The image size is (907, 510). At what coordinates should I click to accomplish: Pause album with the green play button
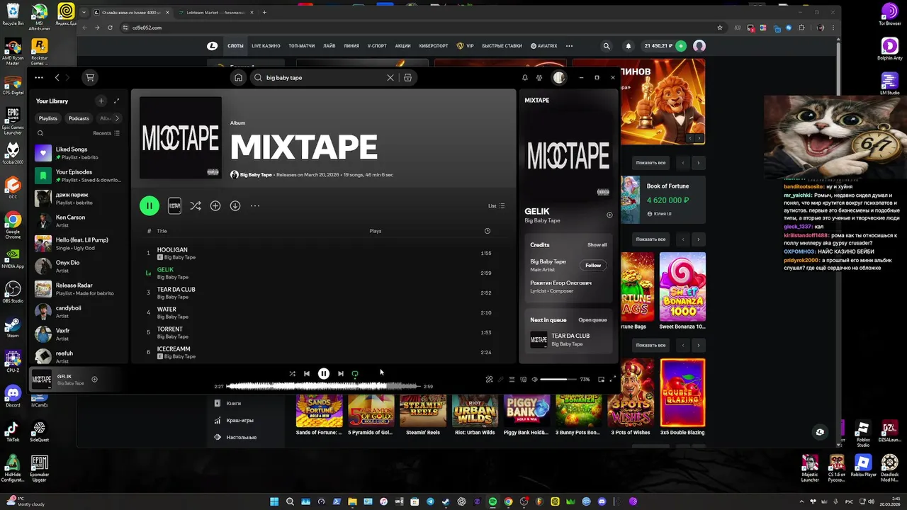point(150,205)
